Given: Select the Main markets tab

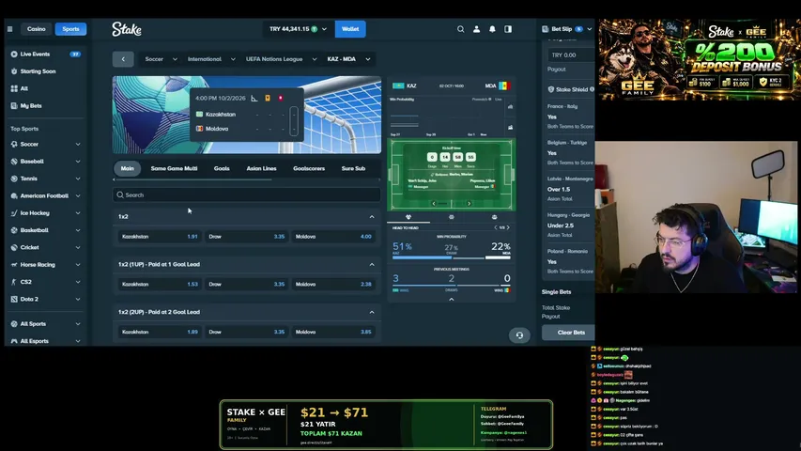Looking at the screenshot, I should point(127,168).
